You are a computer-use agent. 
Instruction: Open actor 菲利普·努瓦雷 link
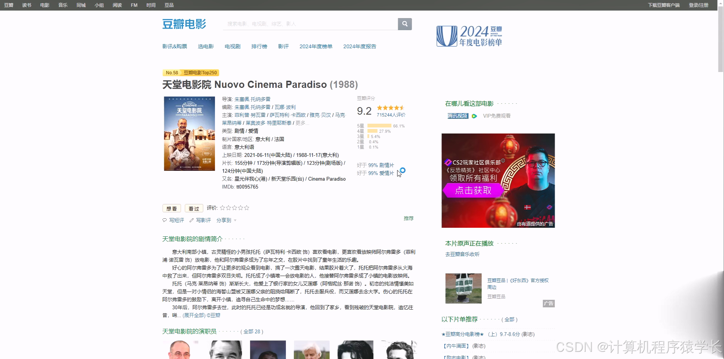[250, 115]
